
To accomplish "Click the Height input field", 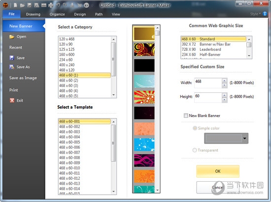I will coord(208,97).
